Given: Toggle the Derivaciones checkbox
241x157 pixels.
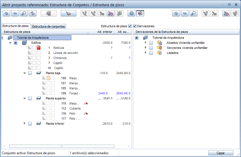Looking at the screenshot, I should (135, 26).
